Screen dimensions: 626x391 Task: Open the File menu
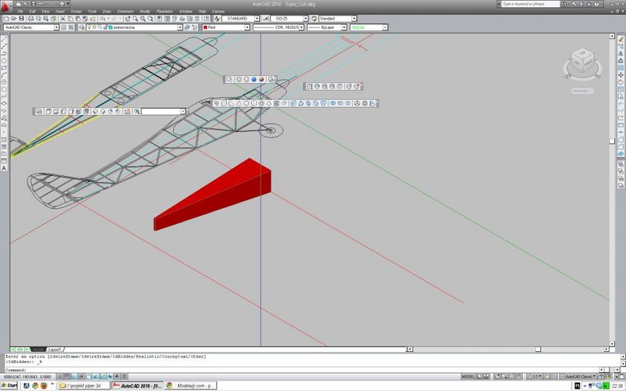pyautogui.click(x=20, y=11)
